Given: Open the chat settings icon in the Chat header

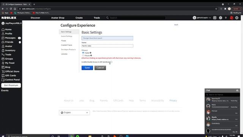Looking at the screenshot, I should tap(237, 91).
